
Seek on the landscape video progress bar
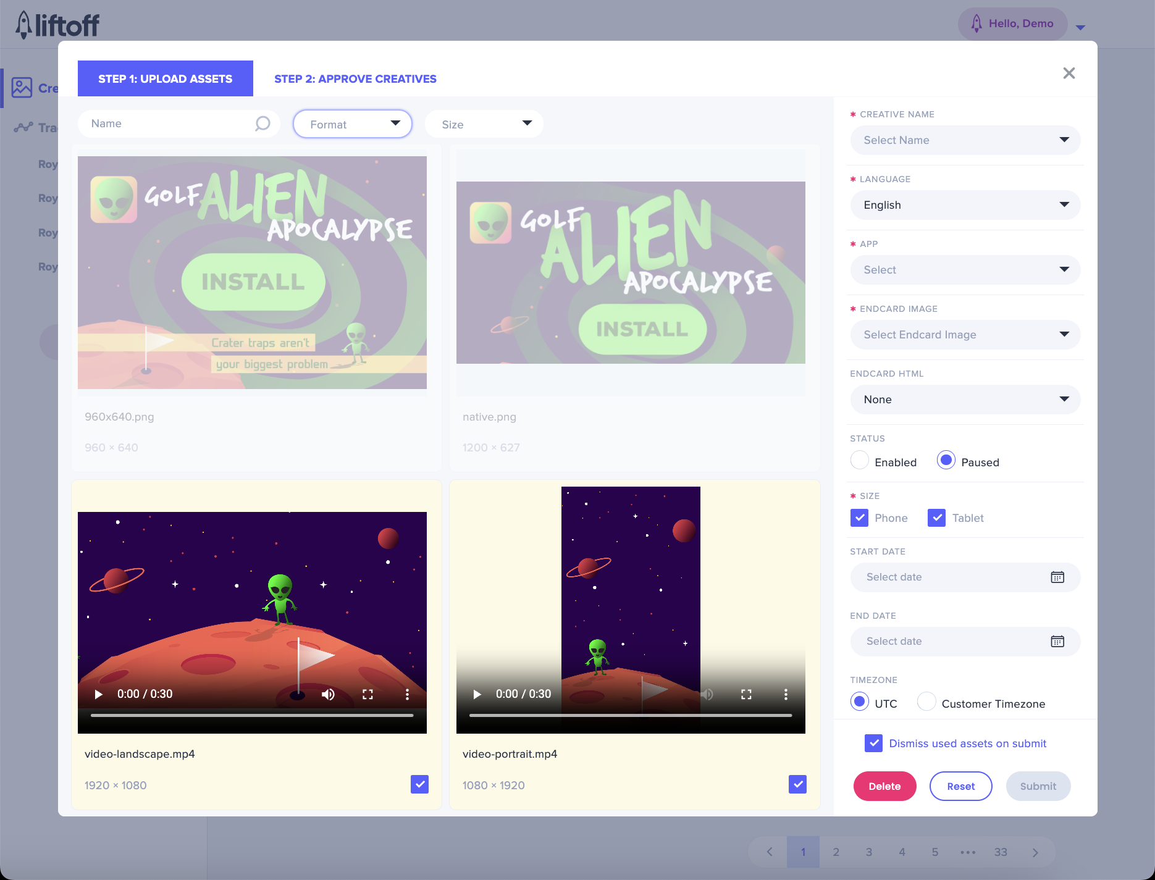coord(252,715)
